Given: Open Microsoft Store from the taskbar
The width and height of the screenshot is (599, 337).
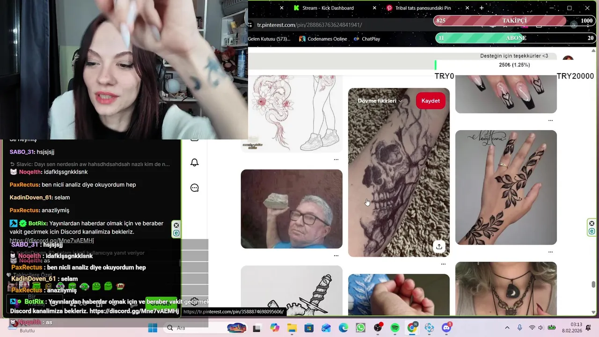Looking at the screenshot, I should tap(309, 328).
